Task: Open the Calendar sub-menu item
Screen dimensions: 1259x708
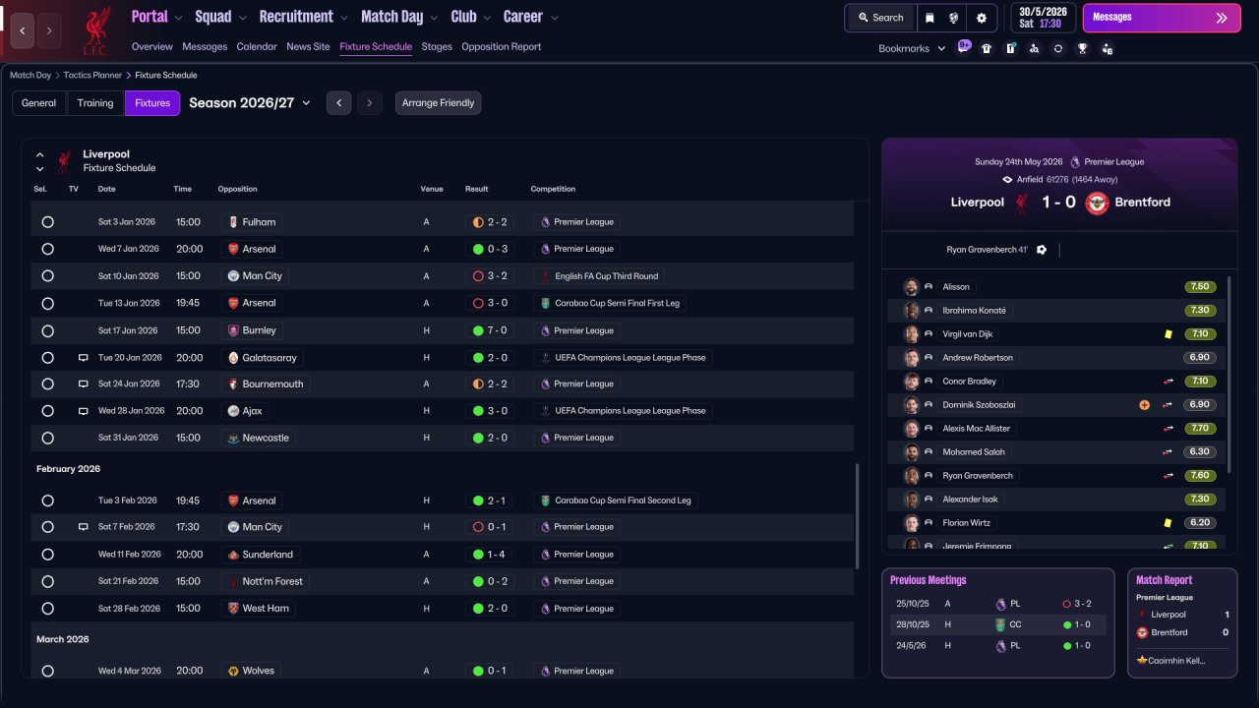Action: click(257, 47)
